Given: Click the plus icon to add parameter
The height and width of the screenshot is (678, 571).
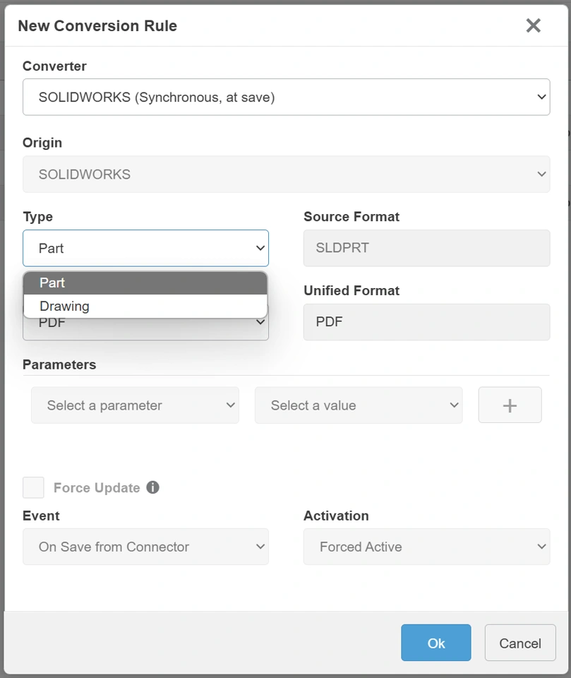Looking at the screenshot, I should point(510,405).
